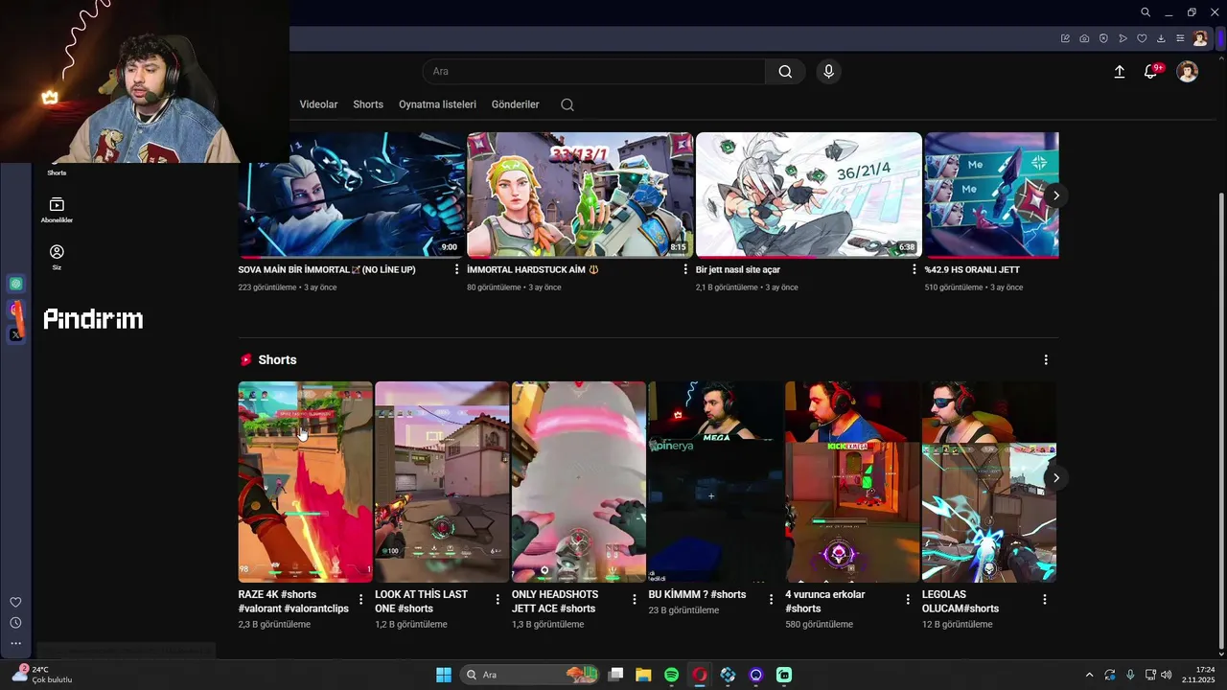Open Task View from the taskbar
Screen dimensions: 1227x690
[x=615, y=675]
